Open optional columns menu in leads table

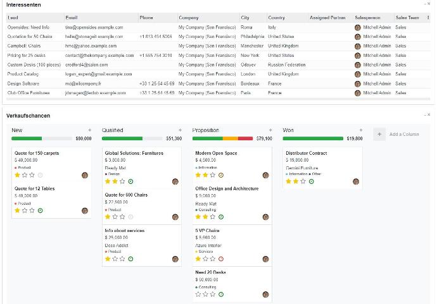pos(427,18)
